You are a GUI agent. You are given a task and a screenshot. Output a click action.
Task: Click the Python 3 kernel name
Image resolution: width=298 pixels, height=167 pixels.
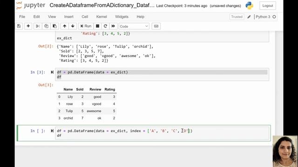pyautogui.click(x=263, y=17)
